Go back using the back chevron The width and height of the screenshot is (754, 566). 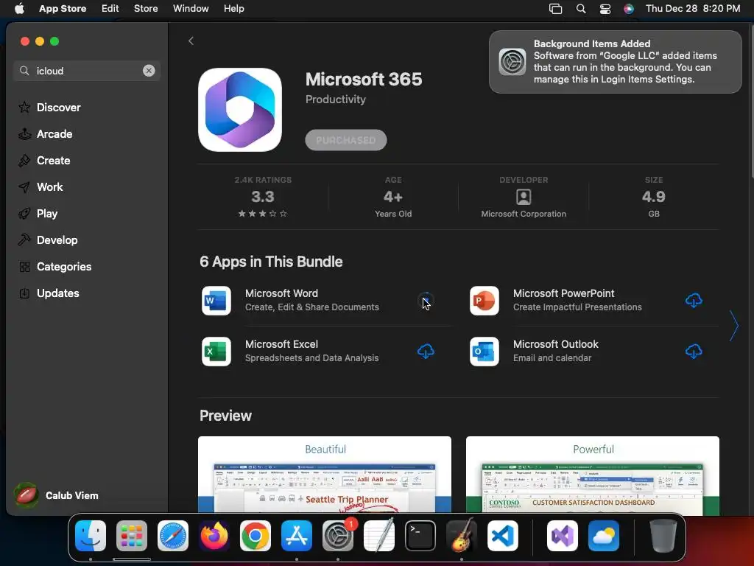pyautogui.click(x=191, y=41)
